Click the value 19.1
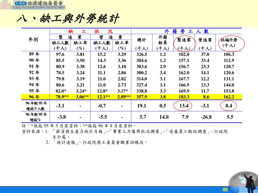Screen dimensions: 258x193 (x=142, y=106)
